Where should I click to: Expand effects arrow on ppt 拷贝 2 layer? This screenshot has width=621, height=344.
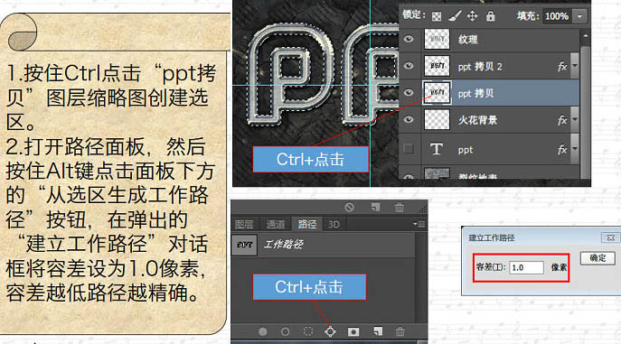pos(575,66)
